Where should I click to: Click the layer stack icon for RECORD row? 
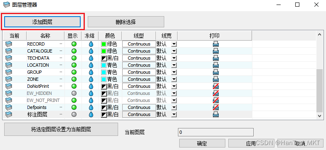(9, 44)
